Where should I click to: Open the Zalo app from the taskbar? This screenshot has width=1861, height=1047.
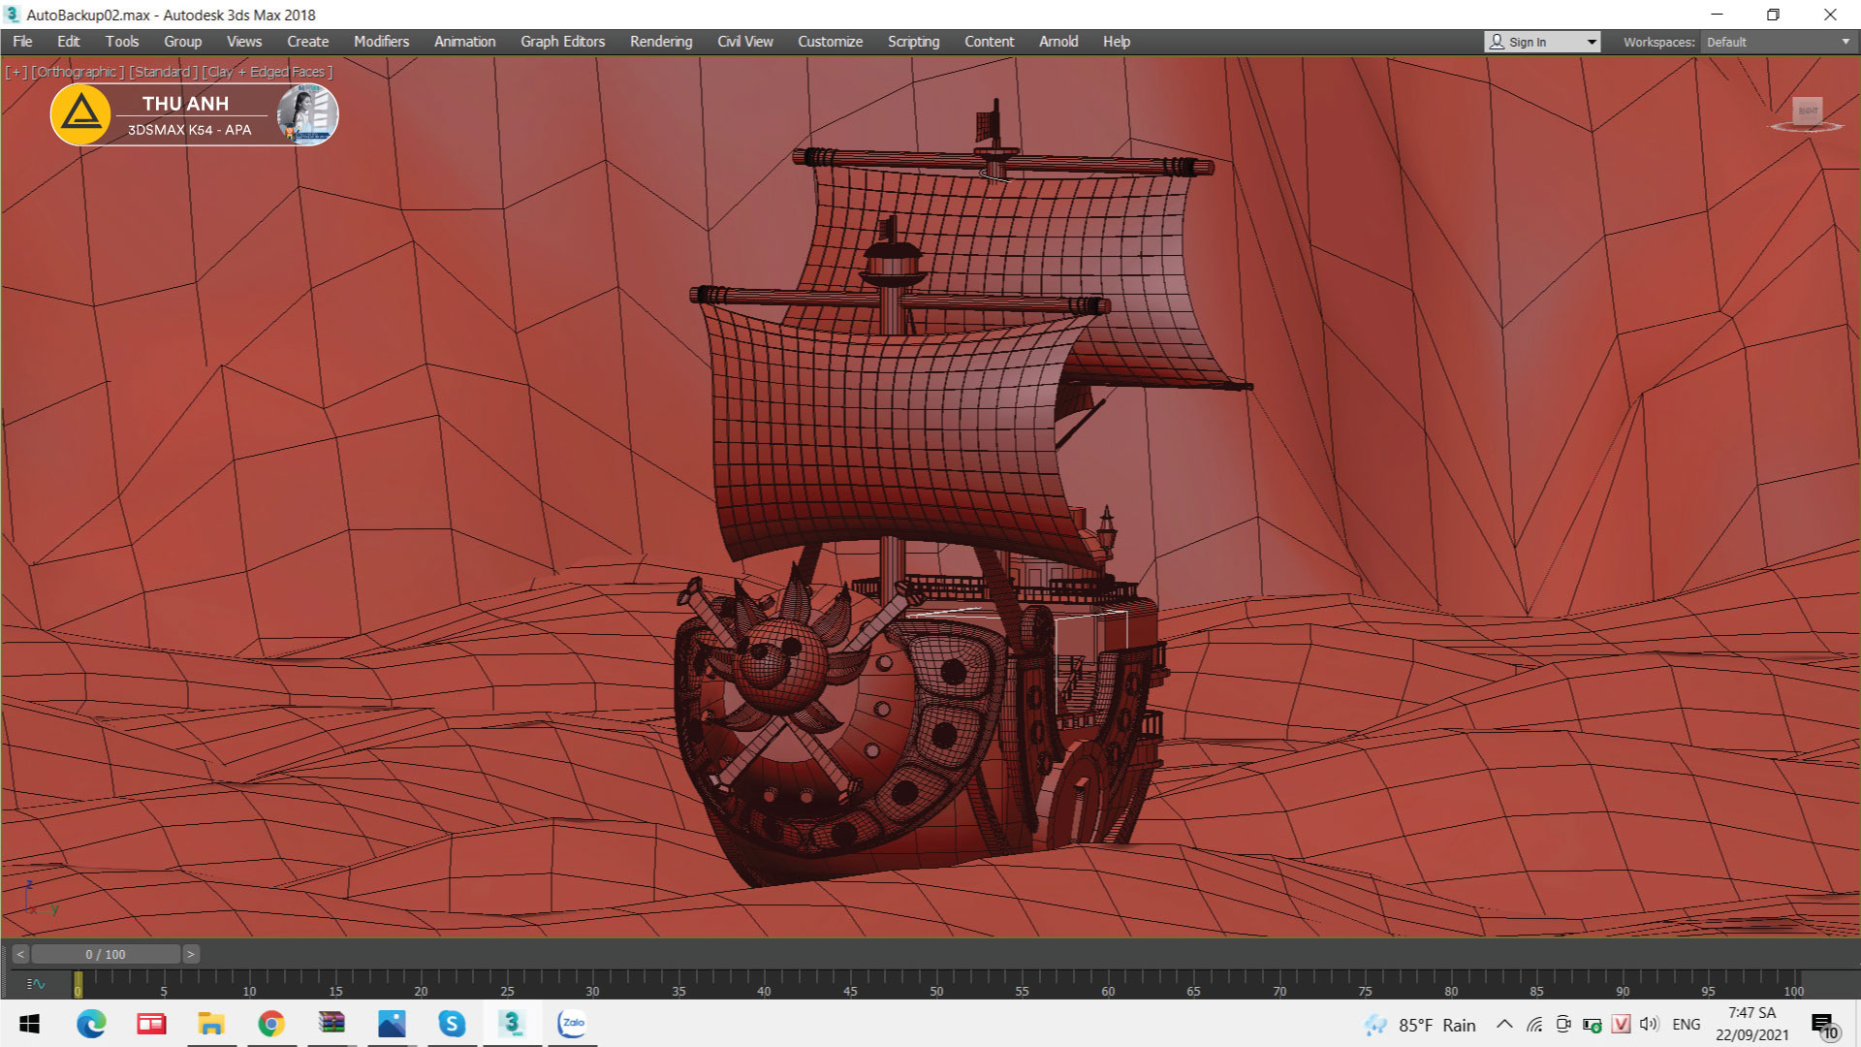[572, 1024]
